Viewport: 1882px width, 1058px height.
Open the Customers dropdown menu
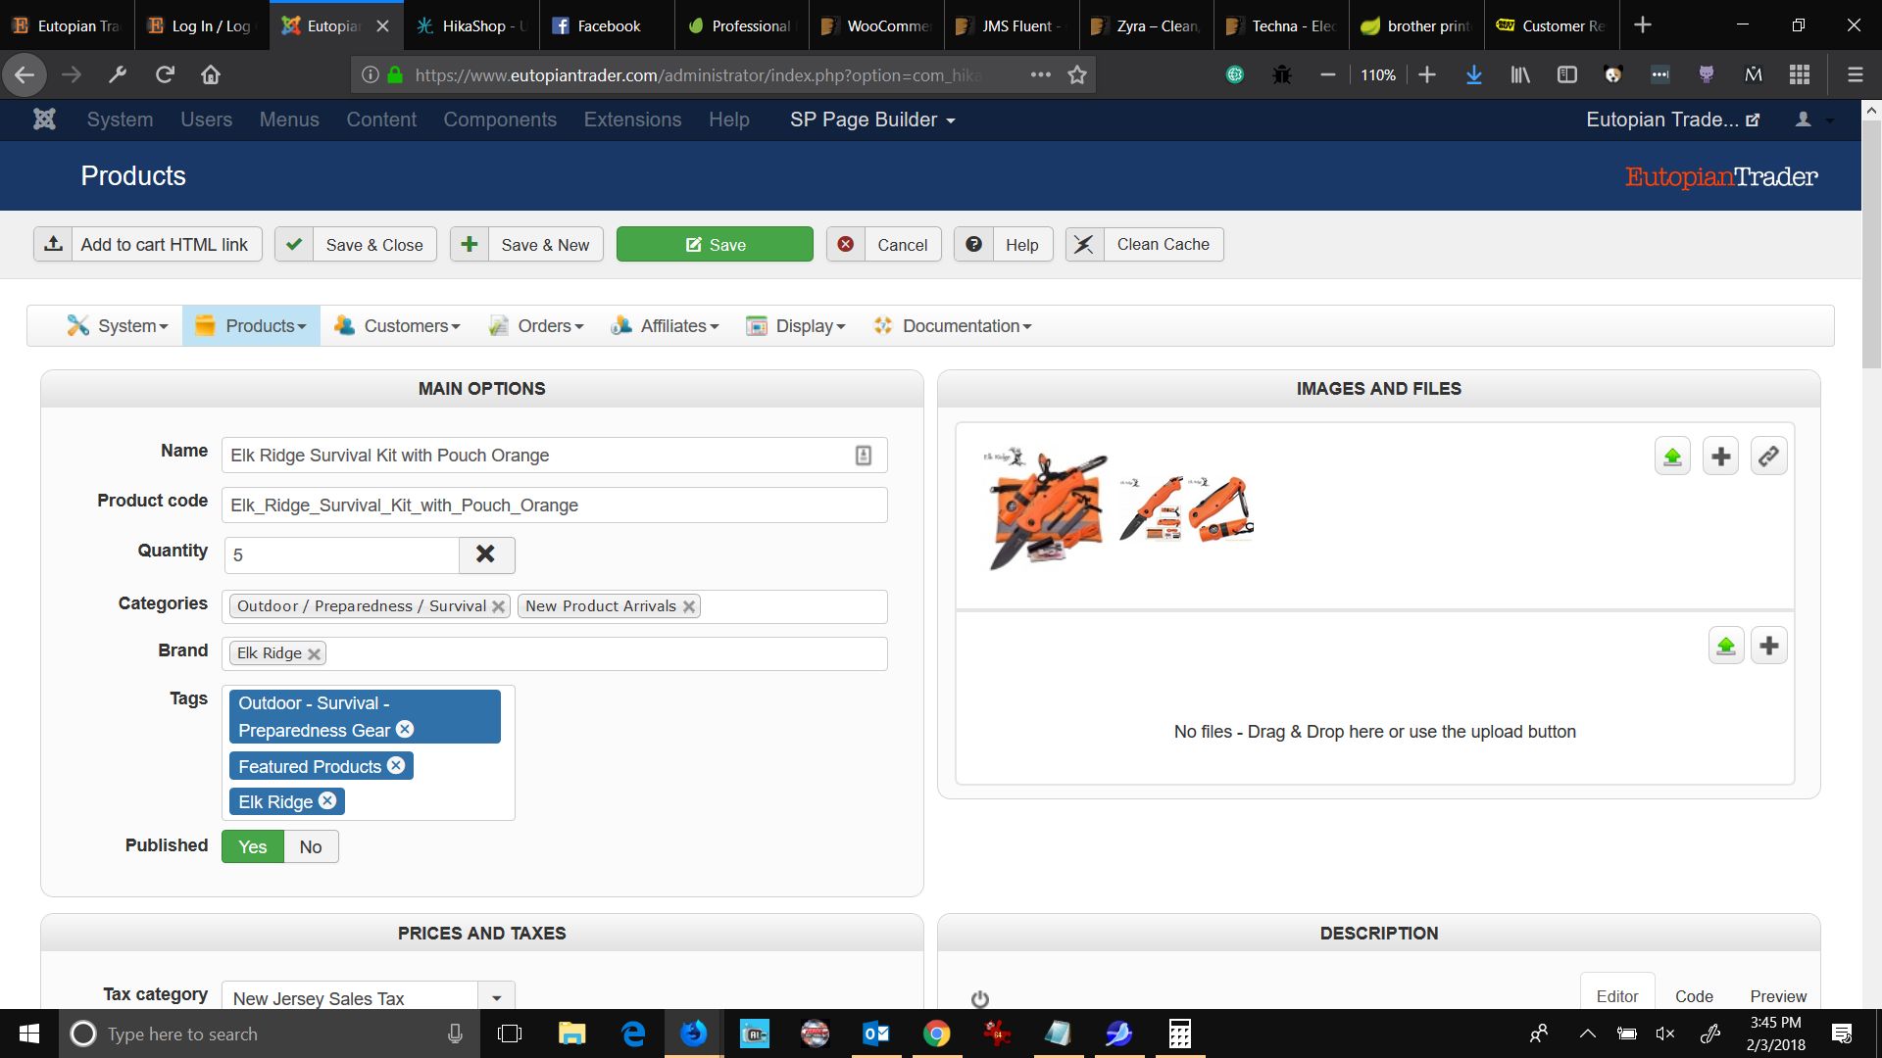(397, 326)
